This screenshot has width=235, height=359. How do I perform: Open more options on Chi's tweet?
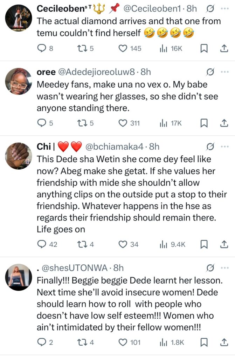click(224, 146)
